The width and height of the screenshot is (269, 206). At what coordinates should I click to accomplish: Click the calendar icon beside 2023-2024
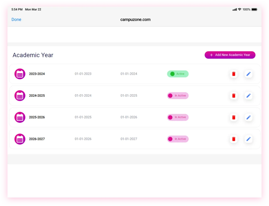coord(20,74)
